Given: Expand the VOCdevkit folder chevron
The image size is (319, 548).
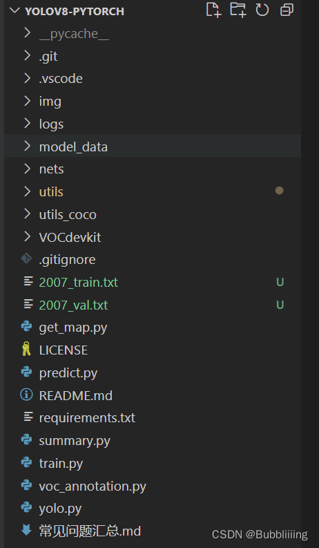Looking at the screenshot, I should (28, 236).
